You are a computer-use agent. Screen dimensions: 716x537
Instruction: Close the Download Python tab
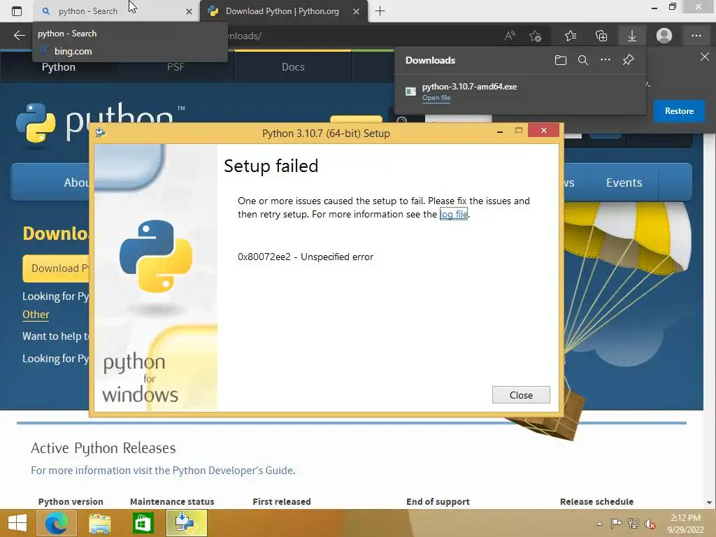pos(356,11)
